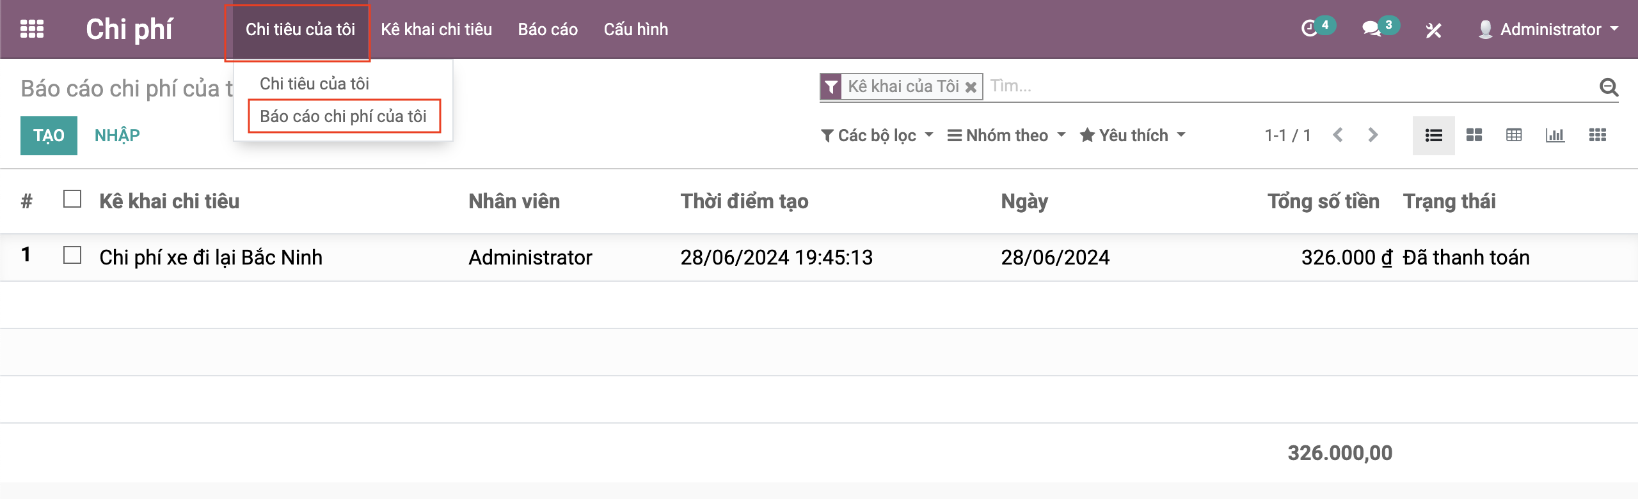Select 'Báo cáo chi phí của tôi' menu entry

pyautogui.click(x=343, y=116)
